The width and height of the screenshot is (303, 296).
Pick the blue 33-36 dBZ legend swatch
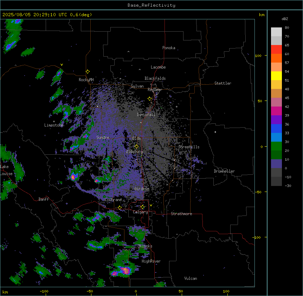point(276,128)
